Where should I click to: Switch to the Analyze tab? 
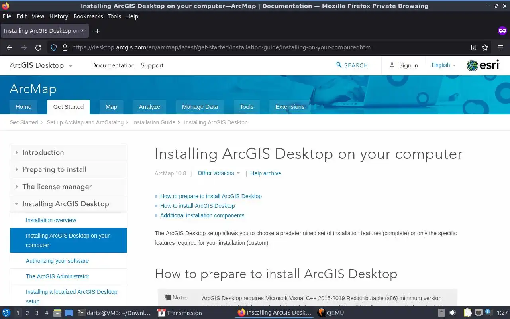click(149, 107)
